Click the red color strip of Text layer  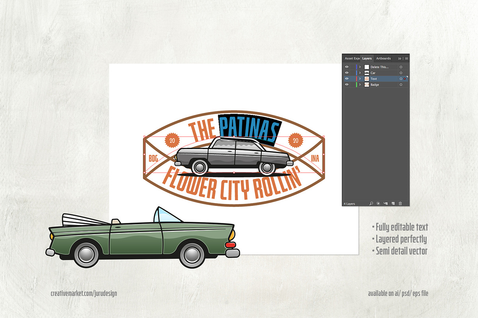357,79
